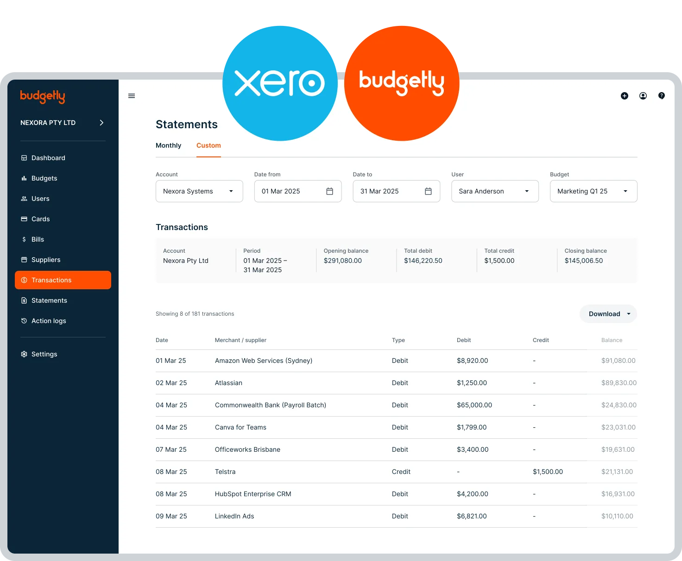The width and height of the screenshot is (682, 561).
Task: Open the User dropdown showing Sara Anderson
Action: (x=495, y=191)
